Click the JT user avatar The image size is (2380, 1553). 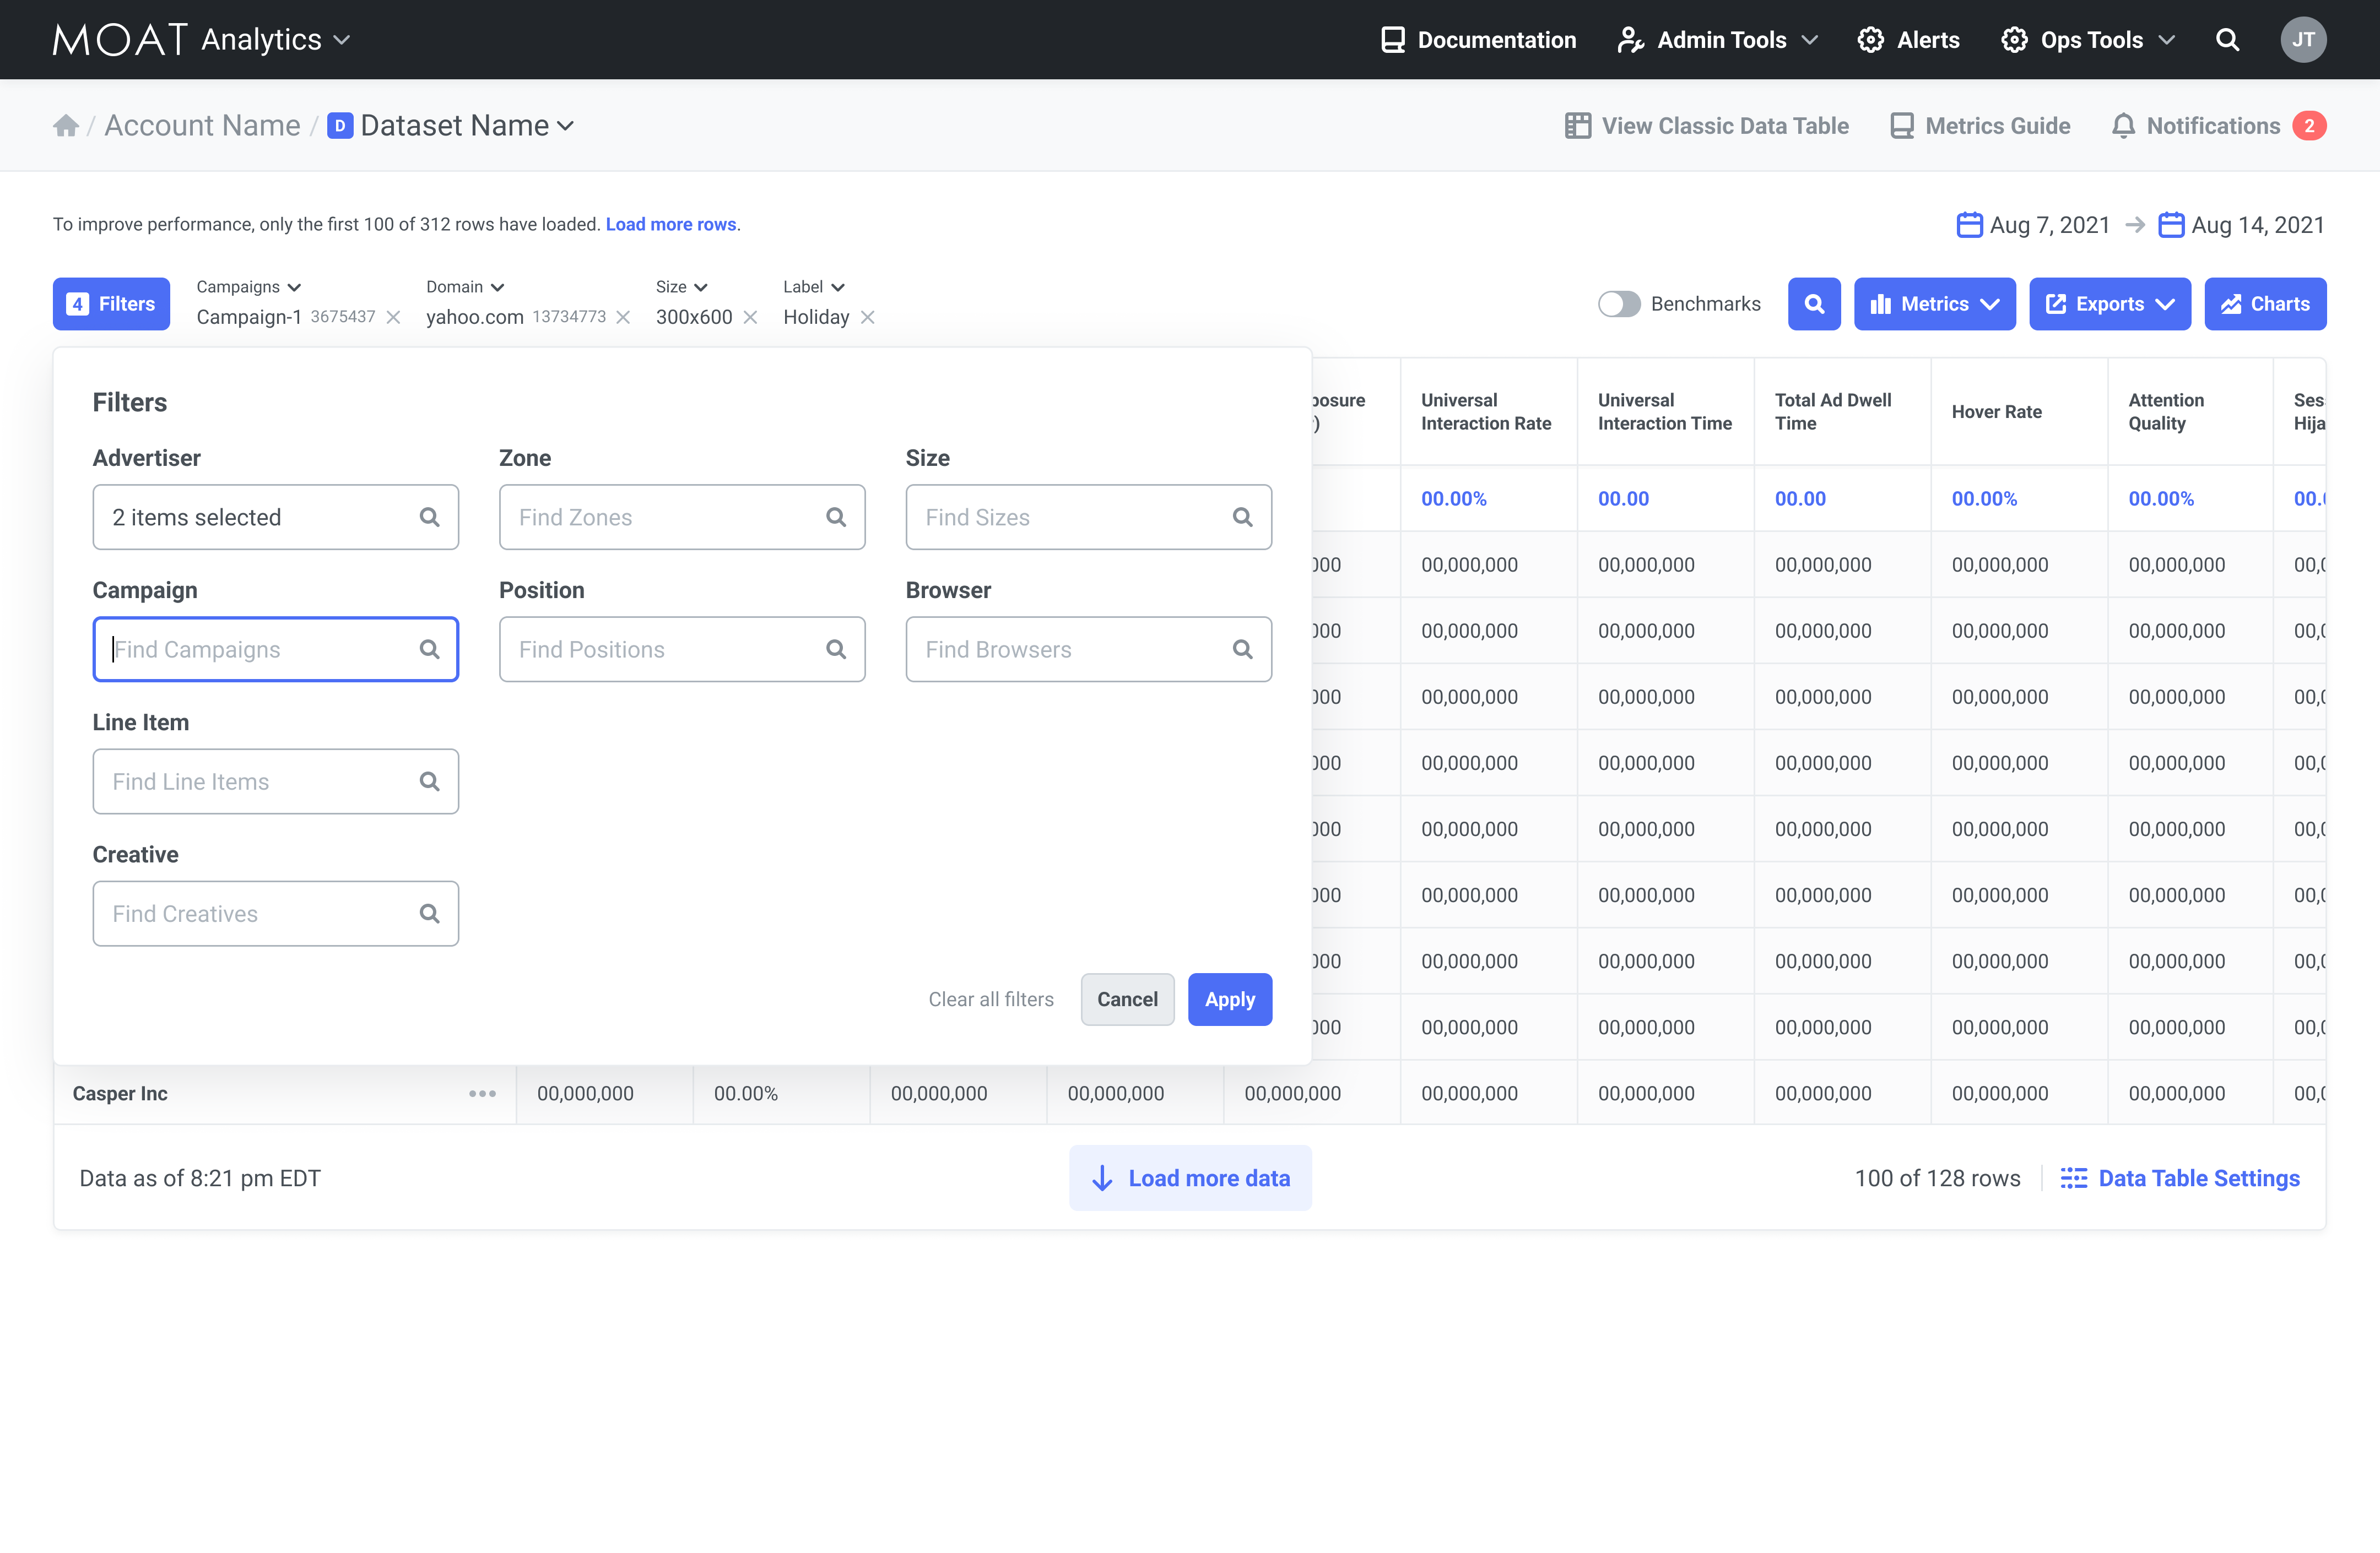coord(2302,40)
